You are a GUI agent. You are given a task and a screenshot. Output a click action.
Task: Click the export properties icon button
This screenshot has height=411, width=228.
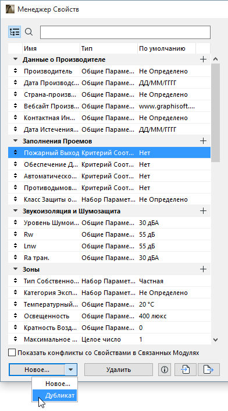click(x=209, y=370)
